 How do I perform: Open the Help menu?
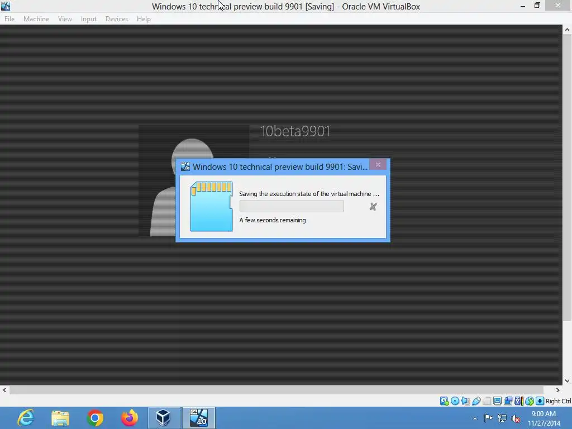click(144, 19)
